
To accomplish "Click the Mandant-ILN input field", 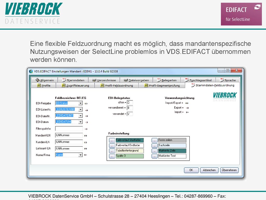I will pyautogui.click(x=69, y=135).
